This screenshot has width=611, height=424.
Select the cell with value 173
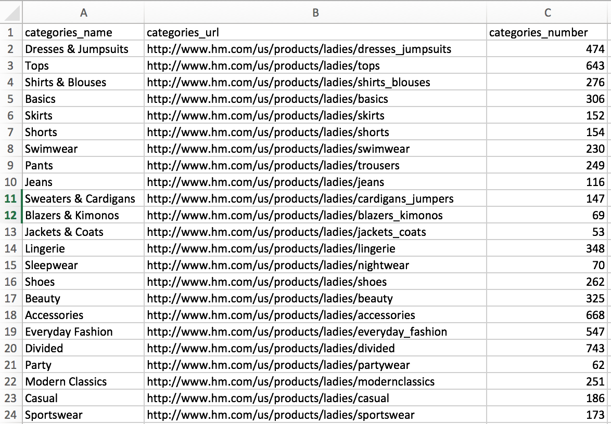547,415
